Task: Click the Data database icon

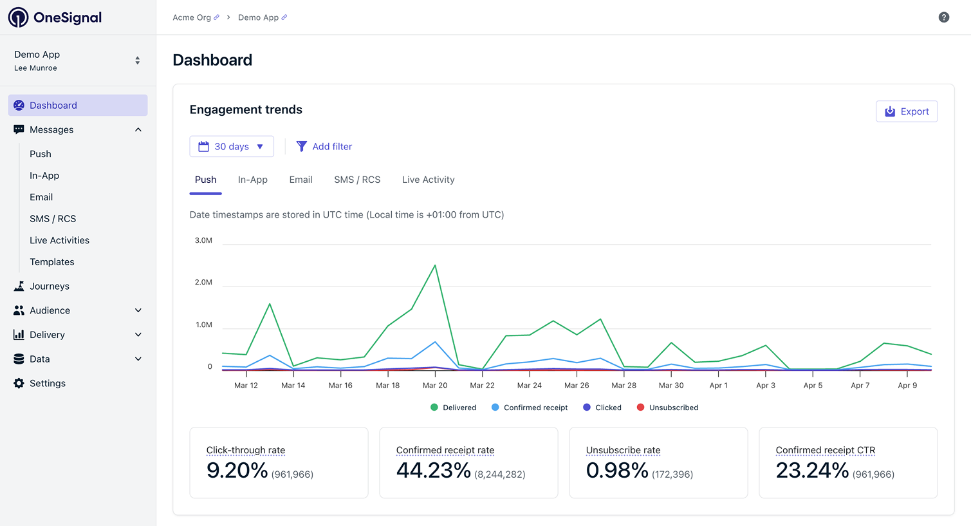Action: click(x=19, y=359)
